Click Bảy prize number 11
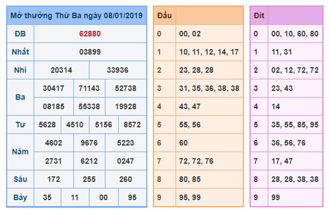 75,197
